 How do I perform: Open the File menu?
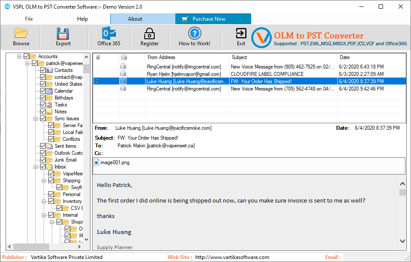(29, 19)
